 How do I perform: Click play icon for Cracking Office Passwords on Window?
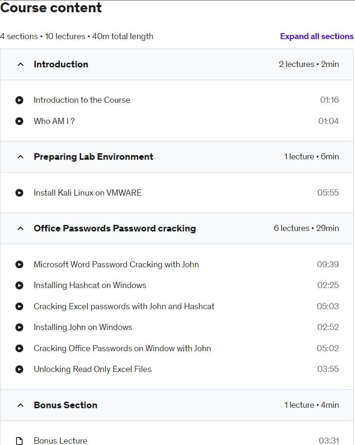click(19, 348)
